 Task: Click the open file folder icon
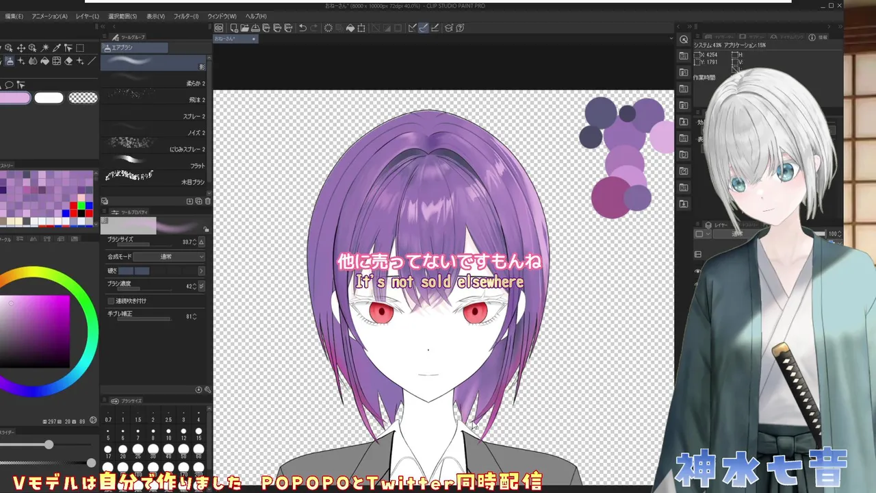(244, 28)
